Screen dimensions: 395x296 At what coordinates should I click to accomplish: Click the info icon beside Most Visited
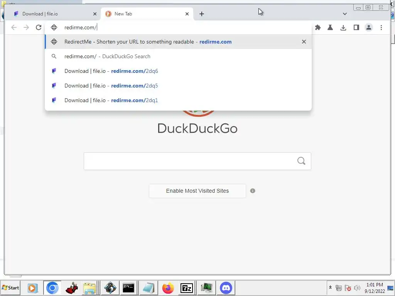coord(253,191)
